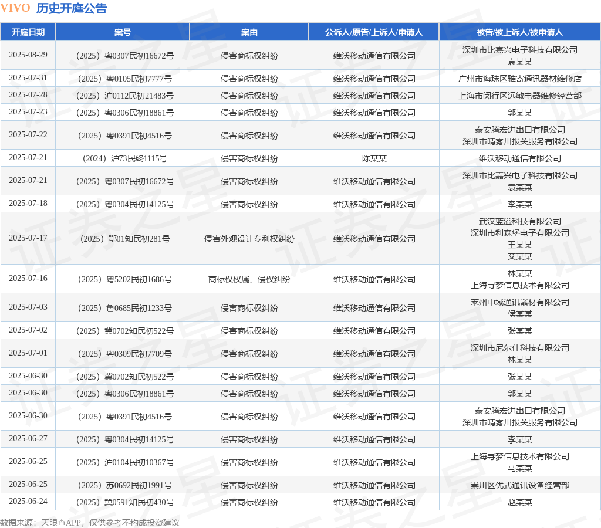This screenshot has height=528, width=601.
Task: Click defendant 莱州中域通讯器材有限公司
Action: pos(520,302)
